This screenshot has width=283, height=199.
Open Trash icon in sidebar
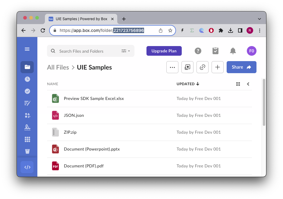(27, 151)
